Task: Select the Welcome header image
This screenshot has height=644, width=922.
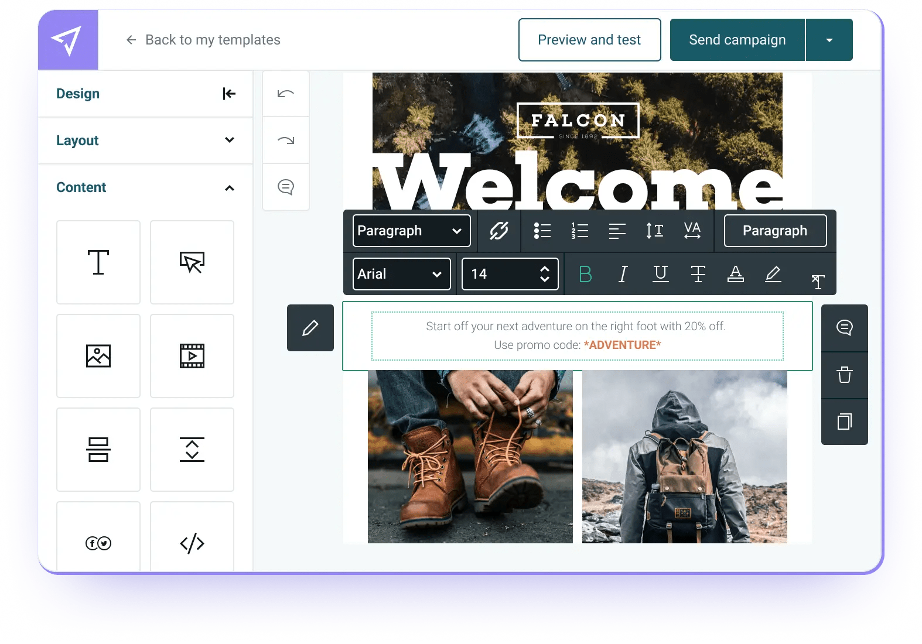Action: 578,141
